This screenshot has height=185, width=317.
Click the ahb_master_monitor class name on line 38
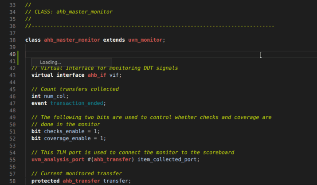pyautogui.click(x=73, y=40)
